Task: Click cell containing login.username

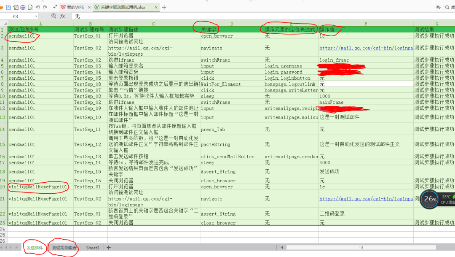Action: [x=292, y=66]
